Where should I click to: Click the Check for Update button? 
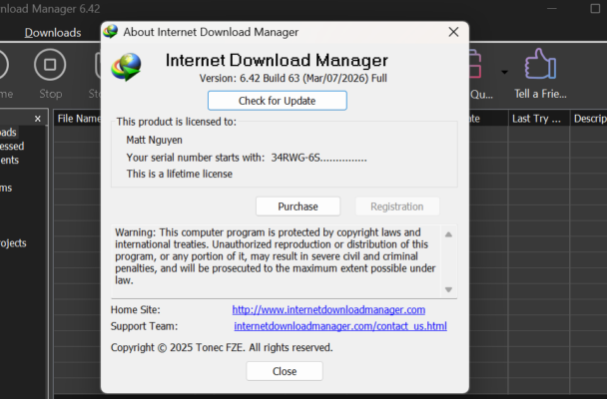pos(278,101)
